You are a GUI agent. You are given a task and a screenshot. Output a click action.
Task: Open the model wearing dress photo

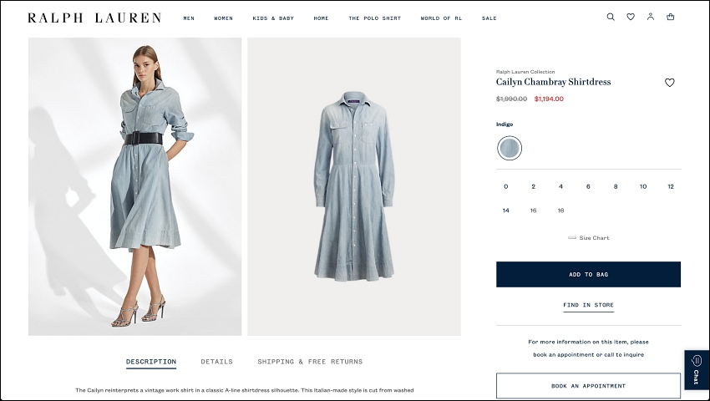point(135,186)
